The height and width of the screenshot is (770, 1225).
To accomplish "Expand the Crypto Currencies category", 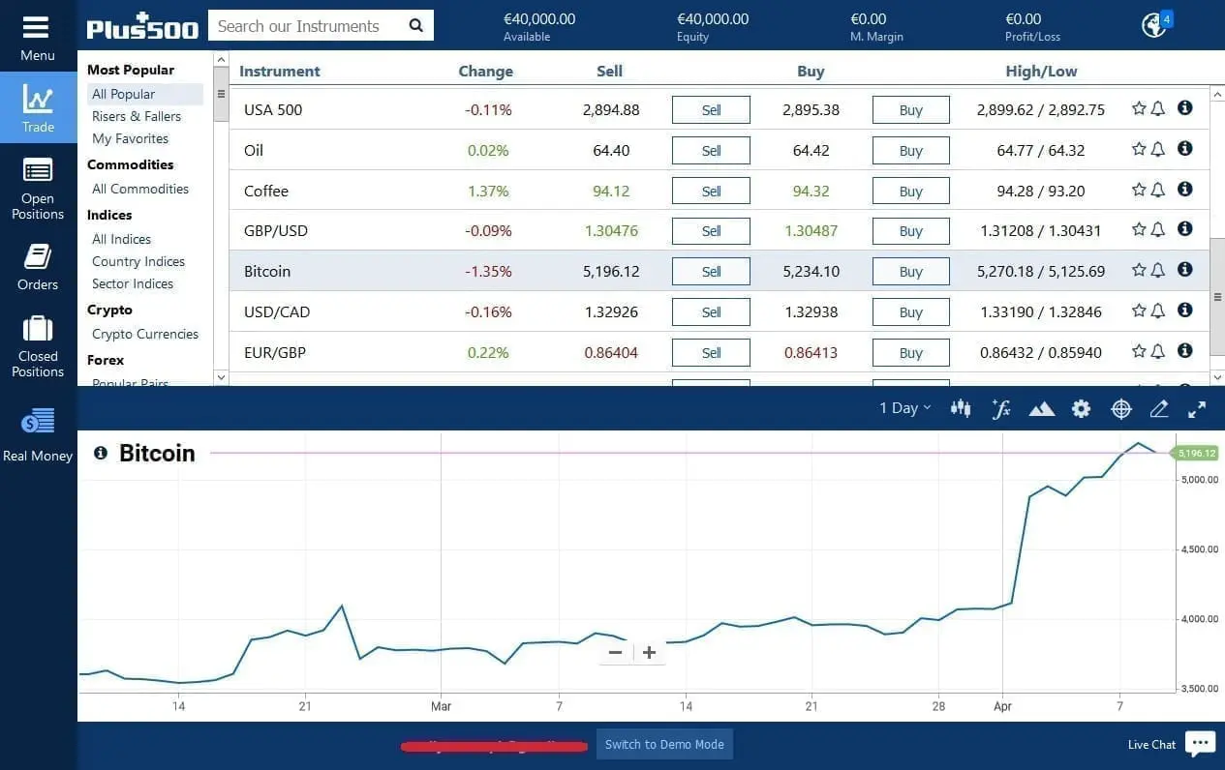I will click(144, 334).
